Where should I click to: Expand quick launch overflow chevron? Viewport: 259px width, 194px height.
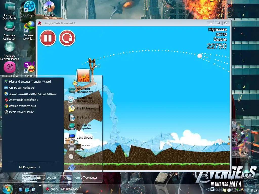40,185
